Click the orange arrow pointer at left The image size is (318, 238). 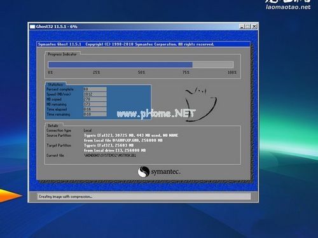click(x=11, y=195)
